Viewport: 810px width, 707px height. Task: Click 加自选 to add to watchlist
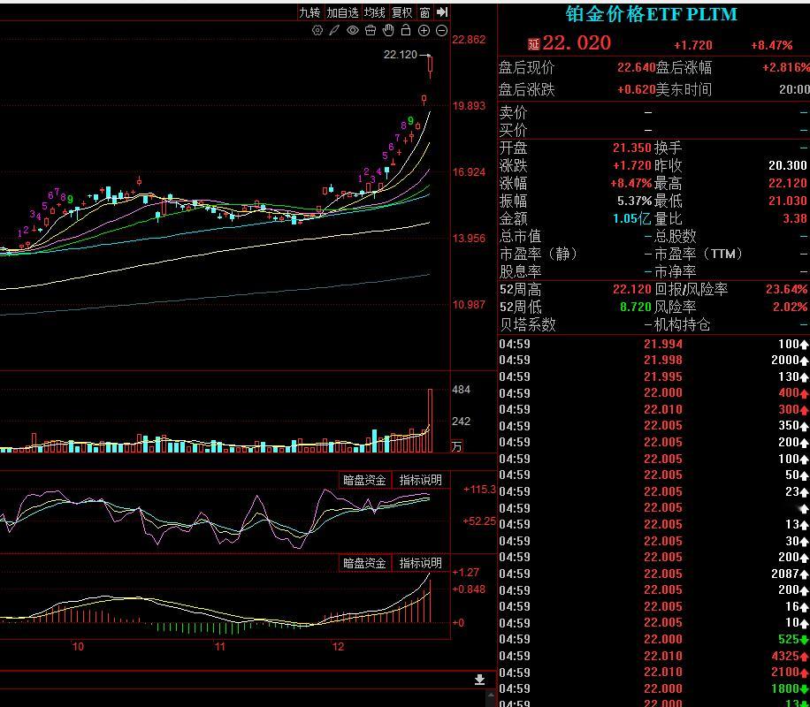[343, 12]
